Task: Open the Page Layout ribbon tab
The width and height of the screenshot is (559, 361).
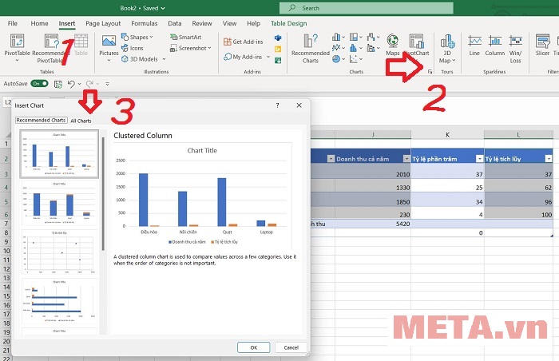Action: [104, 23]
